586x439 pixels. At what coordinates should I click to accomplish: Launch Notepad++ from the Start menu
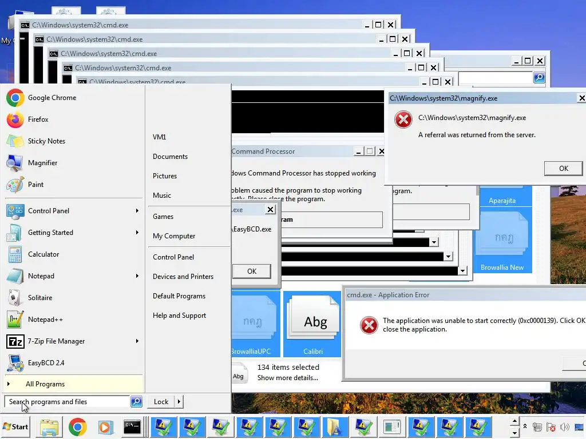(74, 320)
